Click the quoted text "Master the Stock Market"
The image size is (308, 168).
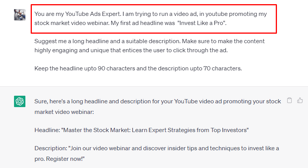96,130
